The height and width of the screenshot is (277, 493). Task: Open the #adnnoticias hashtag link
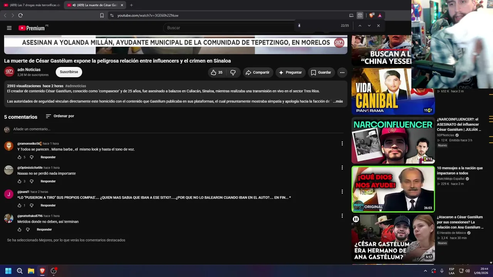tap(75, 86)
